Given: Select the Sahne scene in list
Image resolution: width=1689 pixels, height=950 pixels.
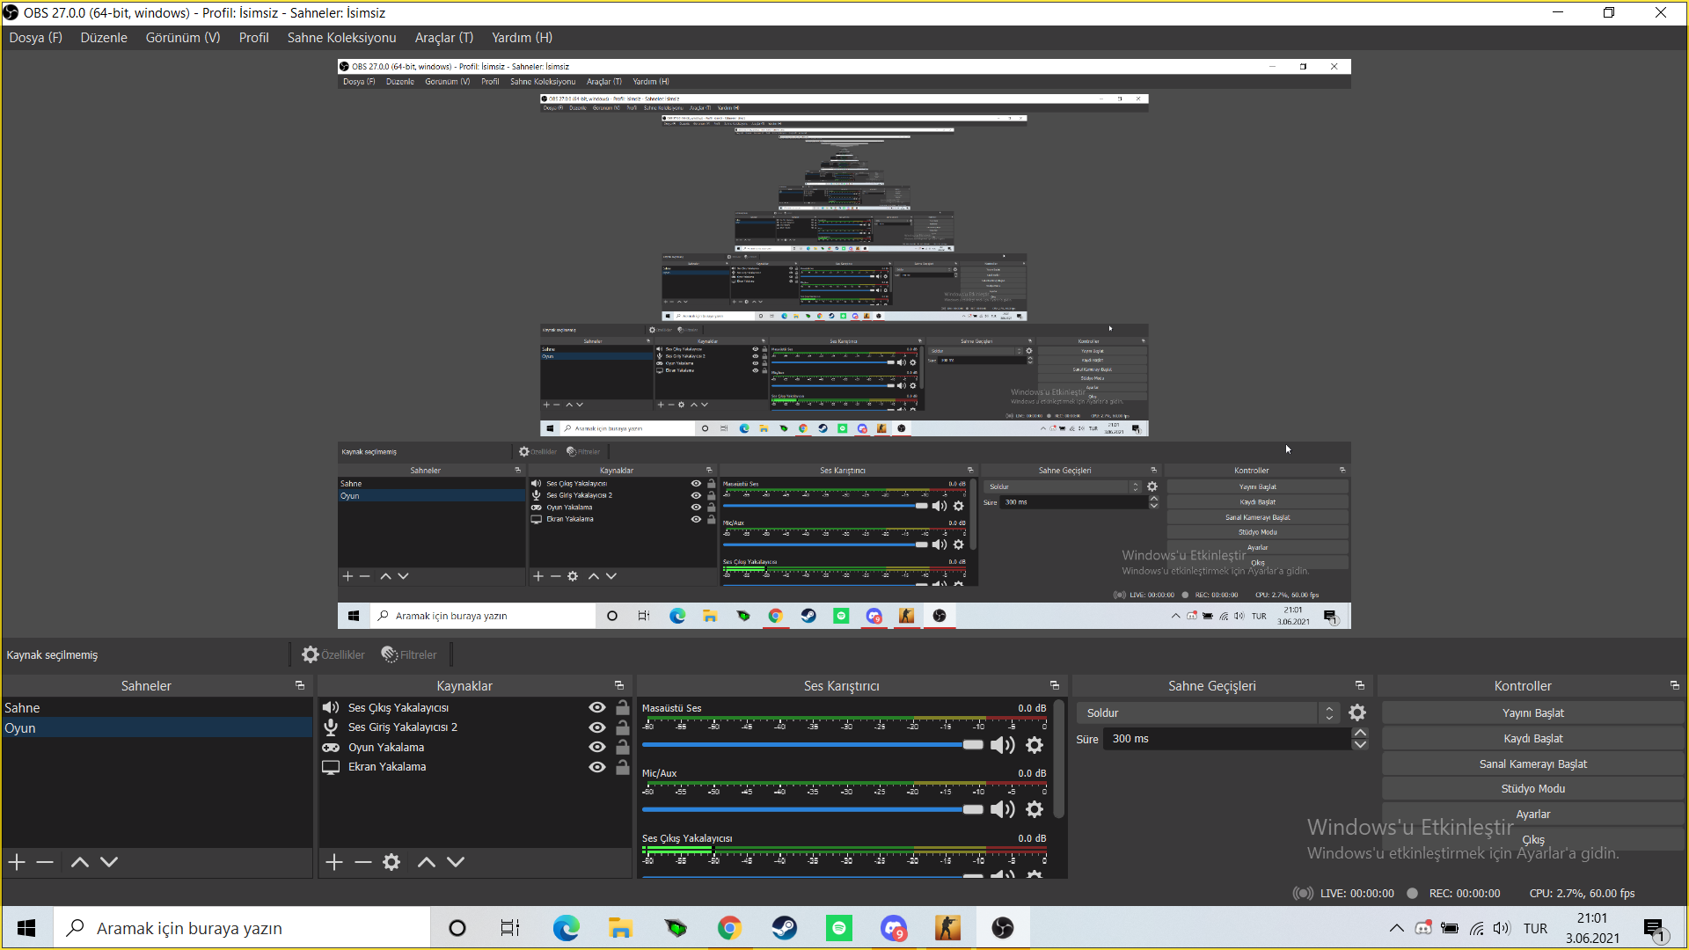Looking at the screenshot, I should click(x=22, y=708).
